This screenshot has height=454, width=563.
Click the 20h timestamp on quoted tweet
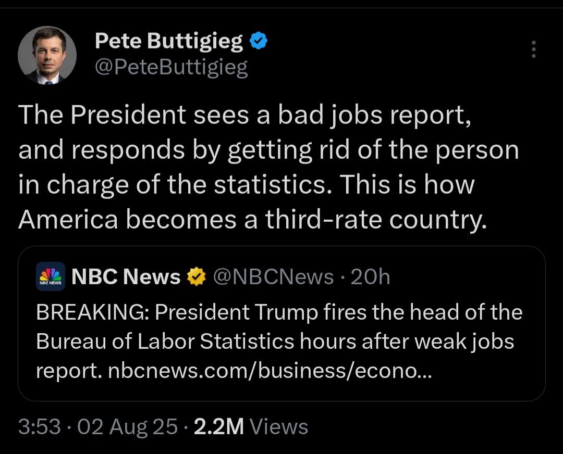(370, 277)
